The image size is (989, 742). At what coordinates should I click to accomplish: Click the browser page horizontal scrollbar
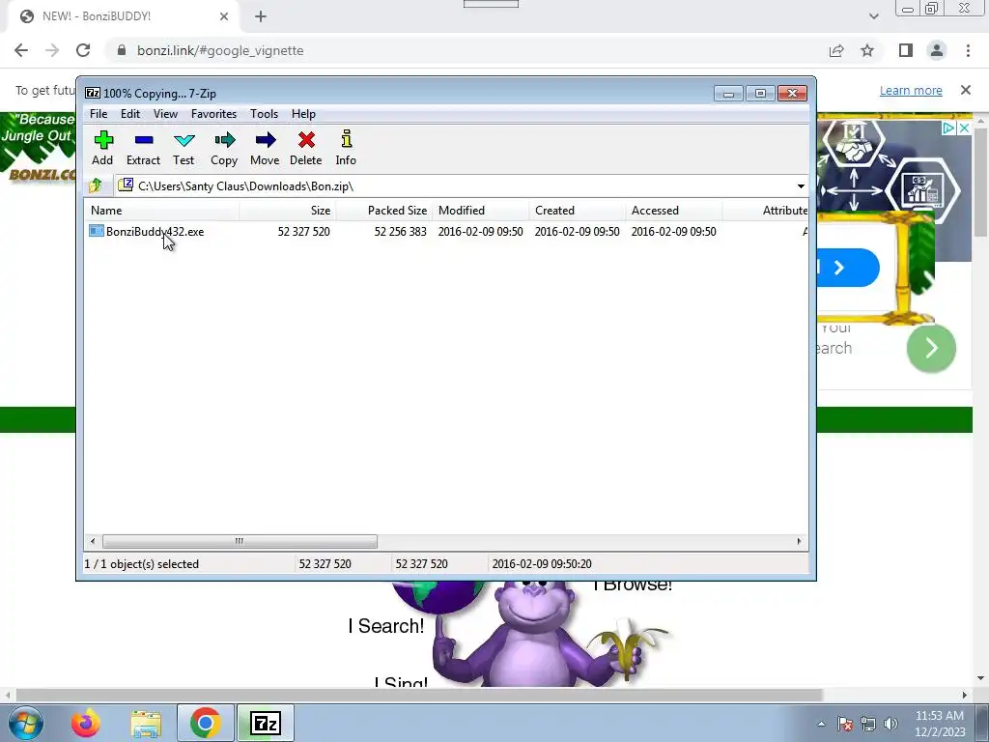419,695
